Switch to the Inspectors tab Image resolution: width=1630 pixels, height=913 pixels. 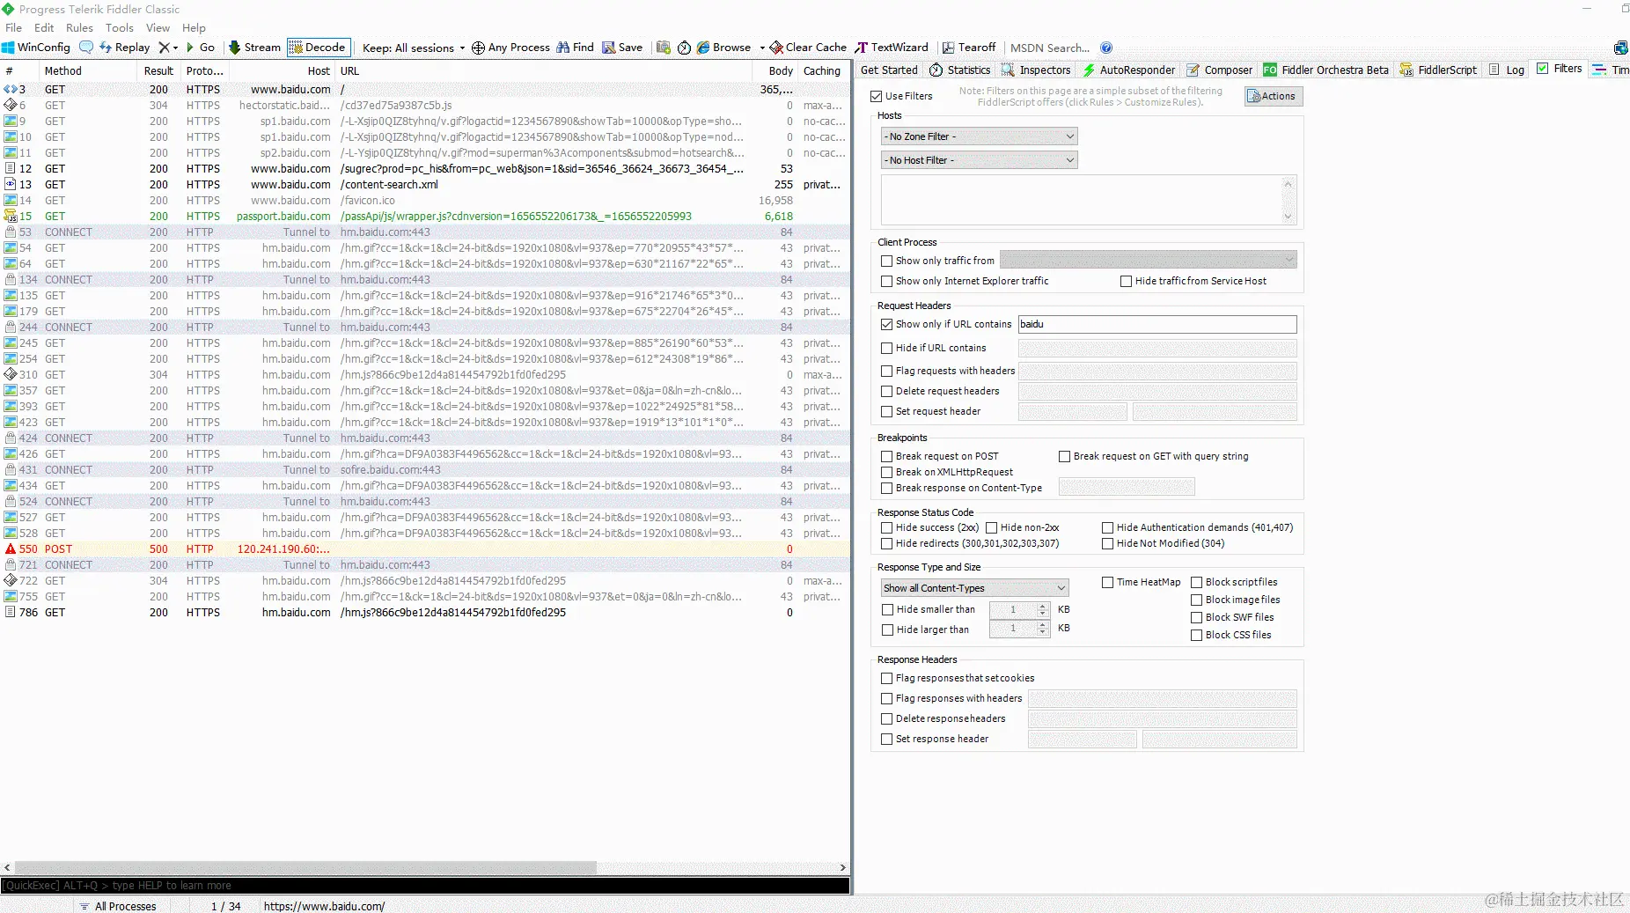[1036, 70]
